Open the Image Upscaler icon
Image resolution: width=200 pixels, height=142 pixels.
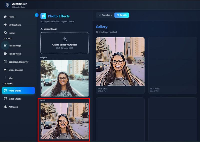click(5, 70)
